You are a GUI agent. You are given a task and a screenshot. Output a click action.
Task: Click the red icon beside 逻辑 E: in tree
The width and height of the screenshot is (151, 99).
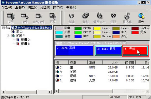(x=18, y=44)
